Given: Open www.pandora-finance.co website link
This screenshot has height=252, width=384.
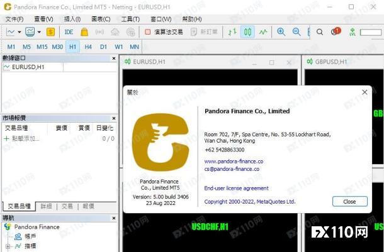Looking at the screenshot, I should pos(234,162).
